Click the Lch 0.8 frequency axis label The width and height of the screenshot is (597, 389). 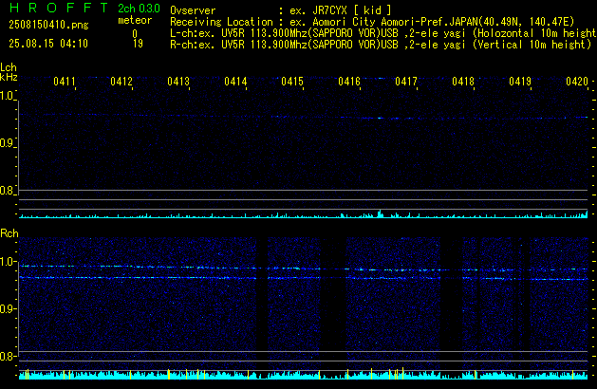click(7, 191)
